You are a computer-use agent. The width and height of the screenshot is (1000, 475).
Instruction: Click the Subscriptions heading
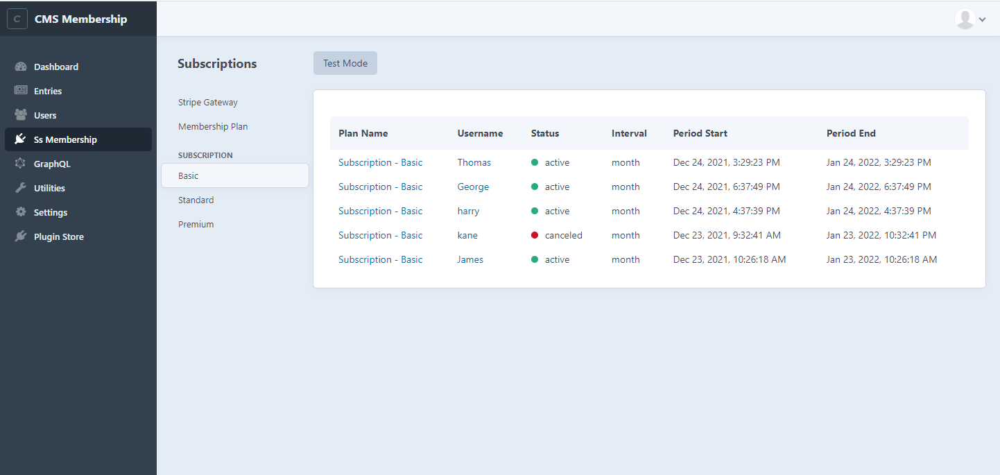pyautogui.click(x=217, y=64)
